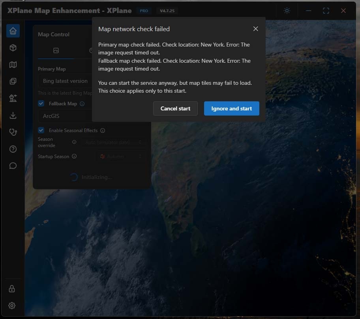Select the stacked copies icon in sidebar
Image resolution: width=360 pixels, height=319 pixels.
(x=13, y=81)
